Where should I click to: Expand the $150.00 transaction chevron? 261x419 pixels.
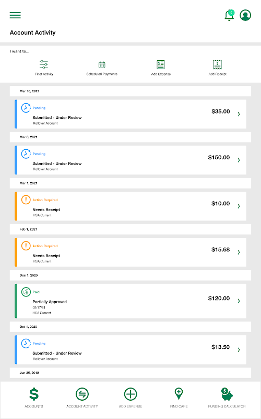[239, 160]
